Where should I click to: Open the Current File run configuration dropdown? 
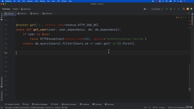(157, 9)
